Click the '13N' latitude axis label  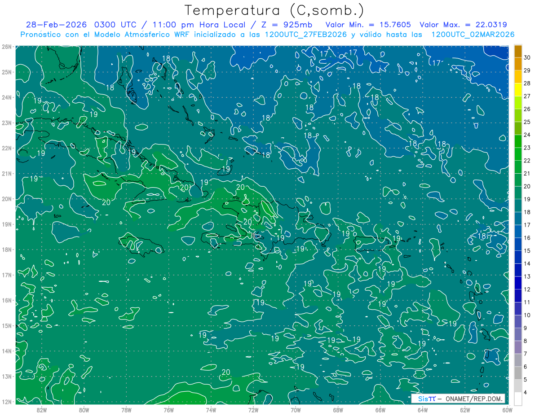6,376
